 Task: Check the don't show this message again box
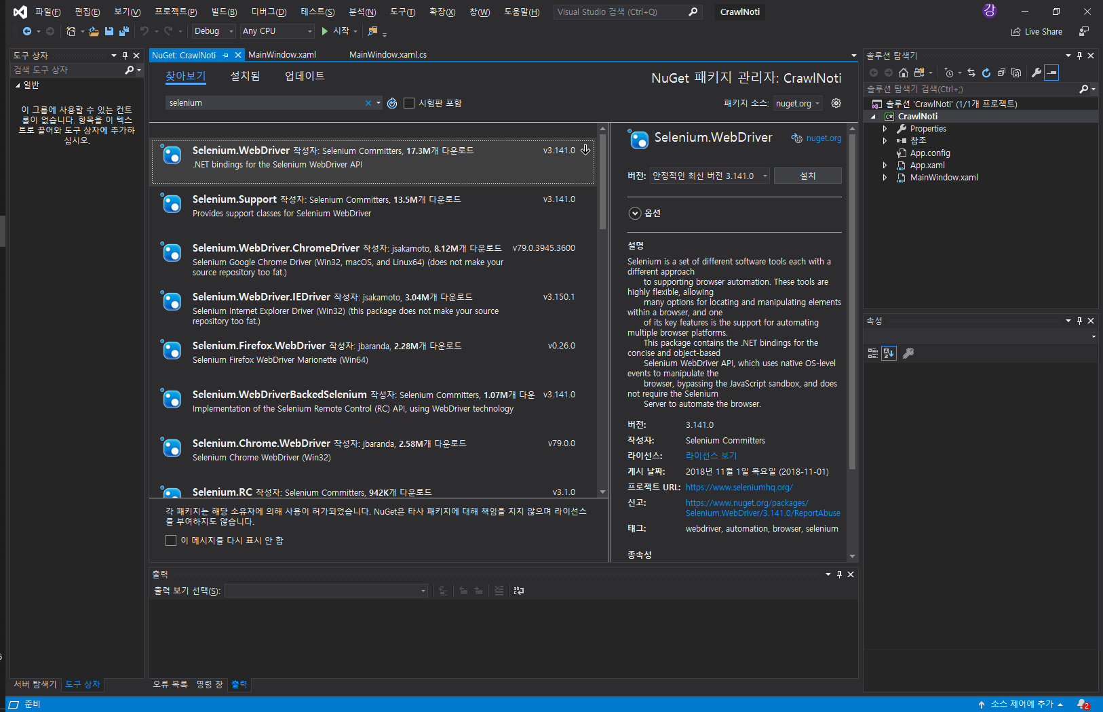pyautogui.click(x=171, y=540)
